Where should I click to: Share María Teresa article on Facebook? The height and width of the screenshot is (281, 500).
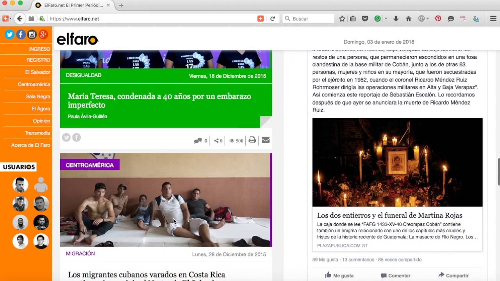(x=77, y=137)
